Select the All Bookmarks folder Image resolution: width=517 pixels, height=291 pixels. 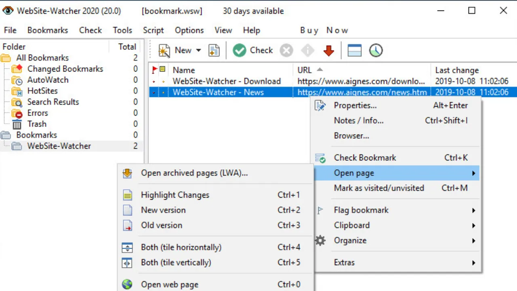click(x=42, y=58)
